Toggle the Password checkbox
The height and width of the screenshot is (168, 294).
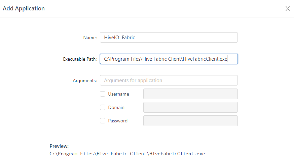point(103,121)
